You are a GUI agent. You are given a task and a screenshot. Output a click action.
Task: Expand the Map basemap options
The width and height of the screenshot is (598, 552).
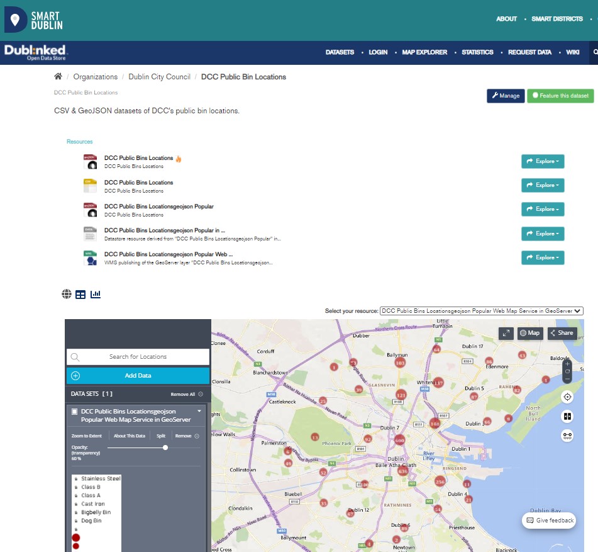tap(530, 333)
